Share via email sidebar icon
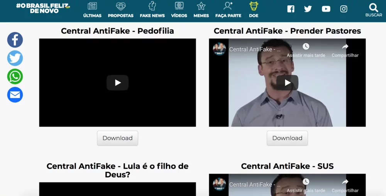 [x=15, y=95]
